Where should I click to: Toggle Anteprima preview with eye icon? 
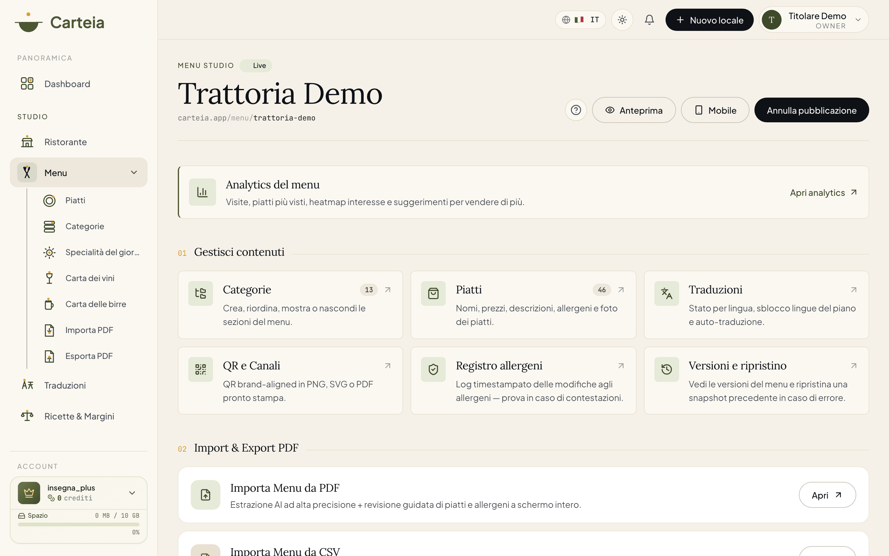tap(634, 110)
